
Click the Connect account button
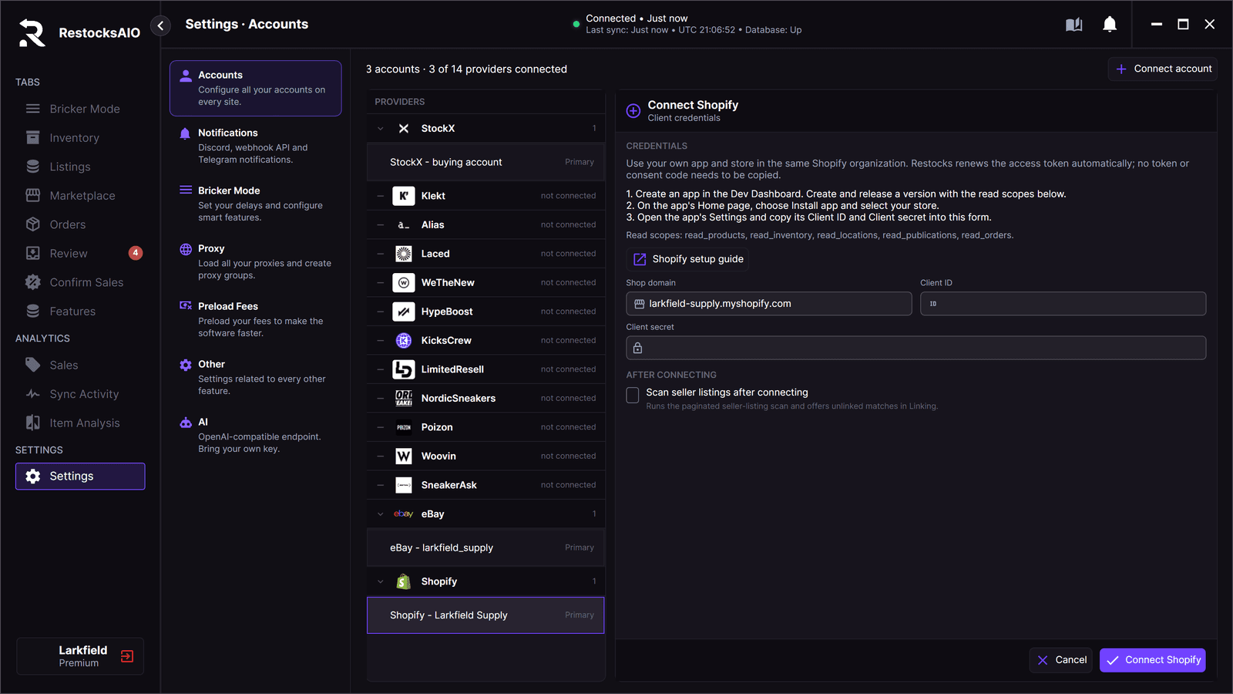click(x=1163, y=69)
